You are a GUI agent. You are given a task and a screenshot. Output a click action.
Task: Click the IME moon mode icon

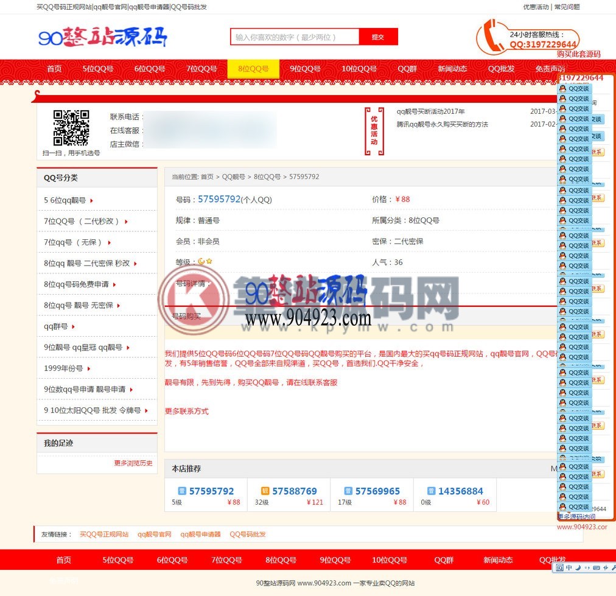(578, 568)
